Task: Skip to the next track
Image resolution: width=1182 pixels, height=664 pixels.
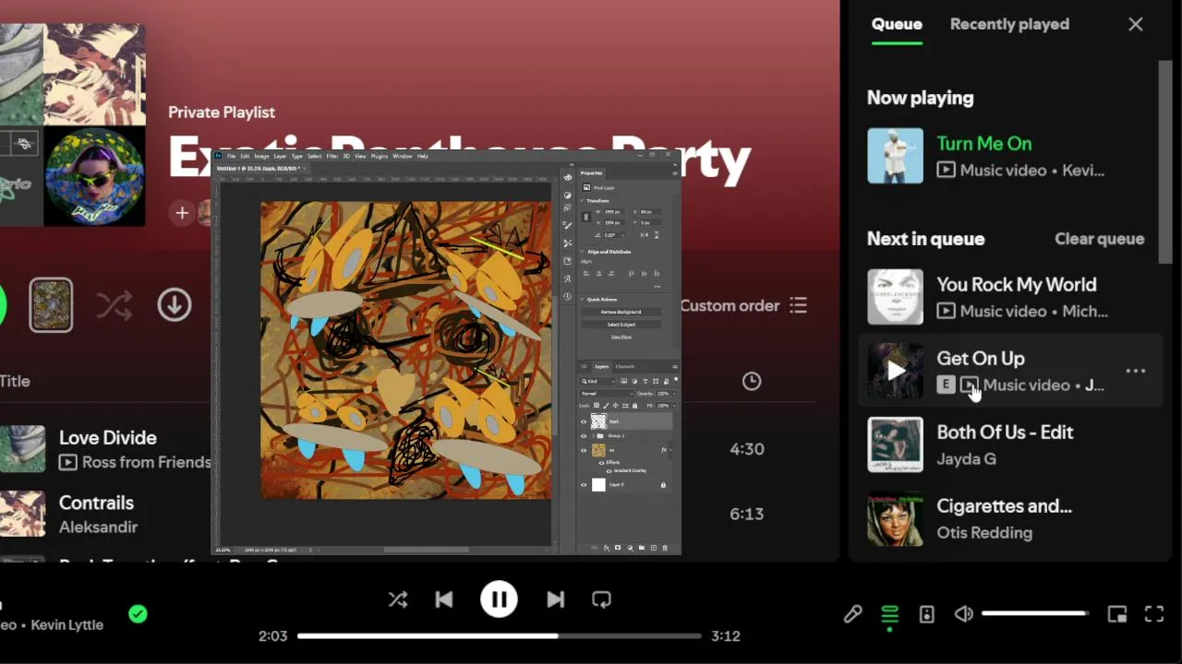Action: click(x=555, y=599)
